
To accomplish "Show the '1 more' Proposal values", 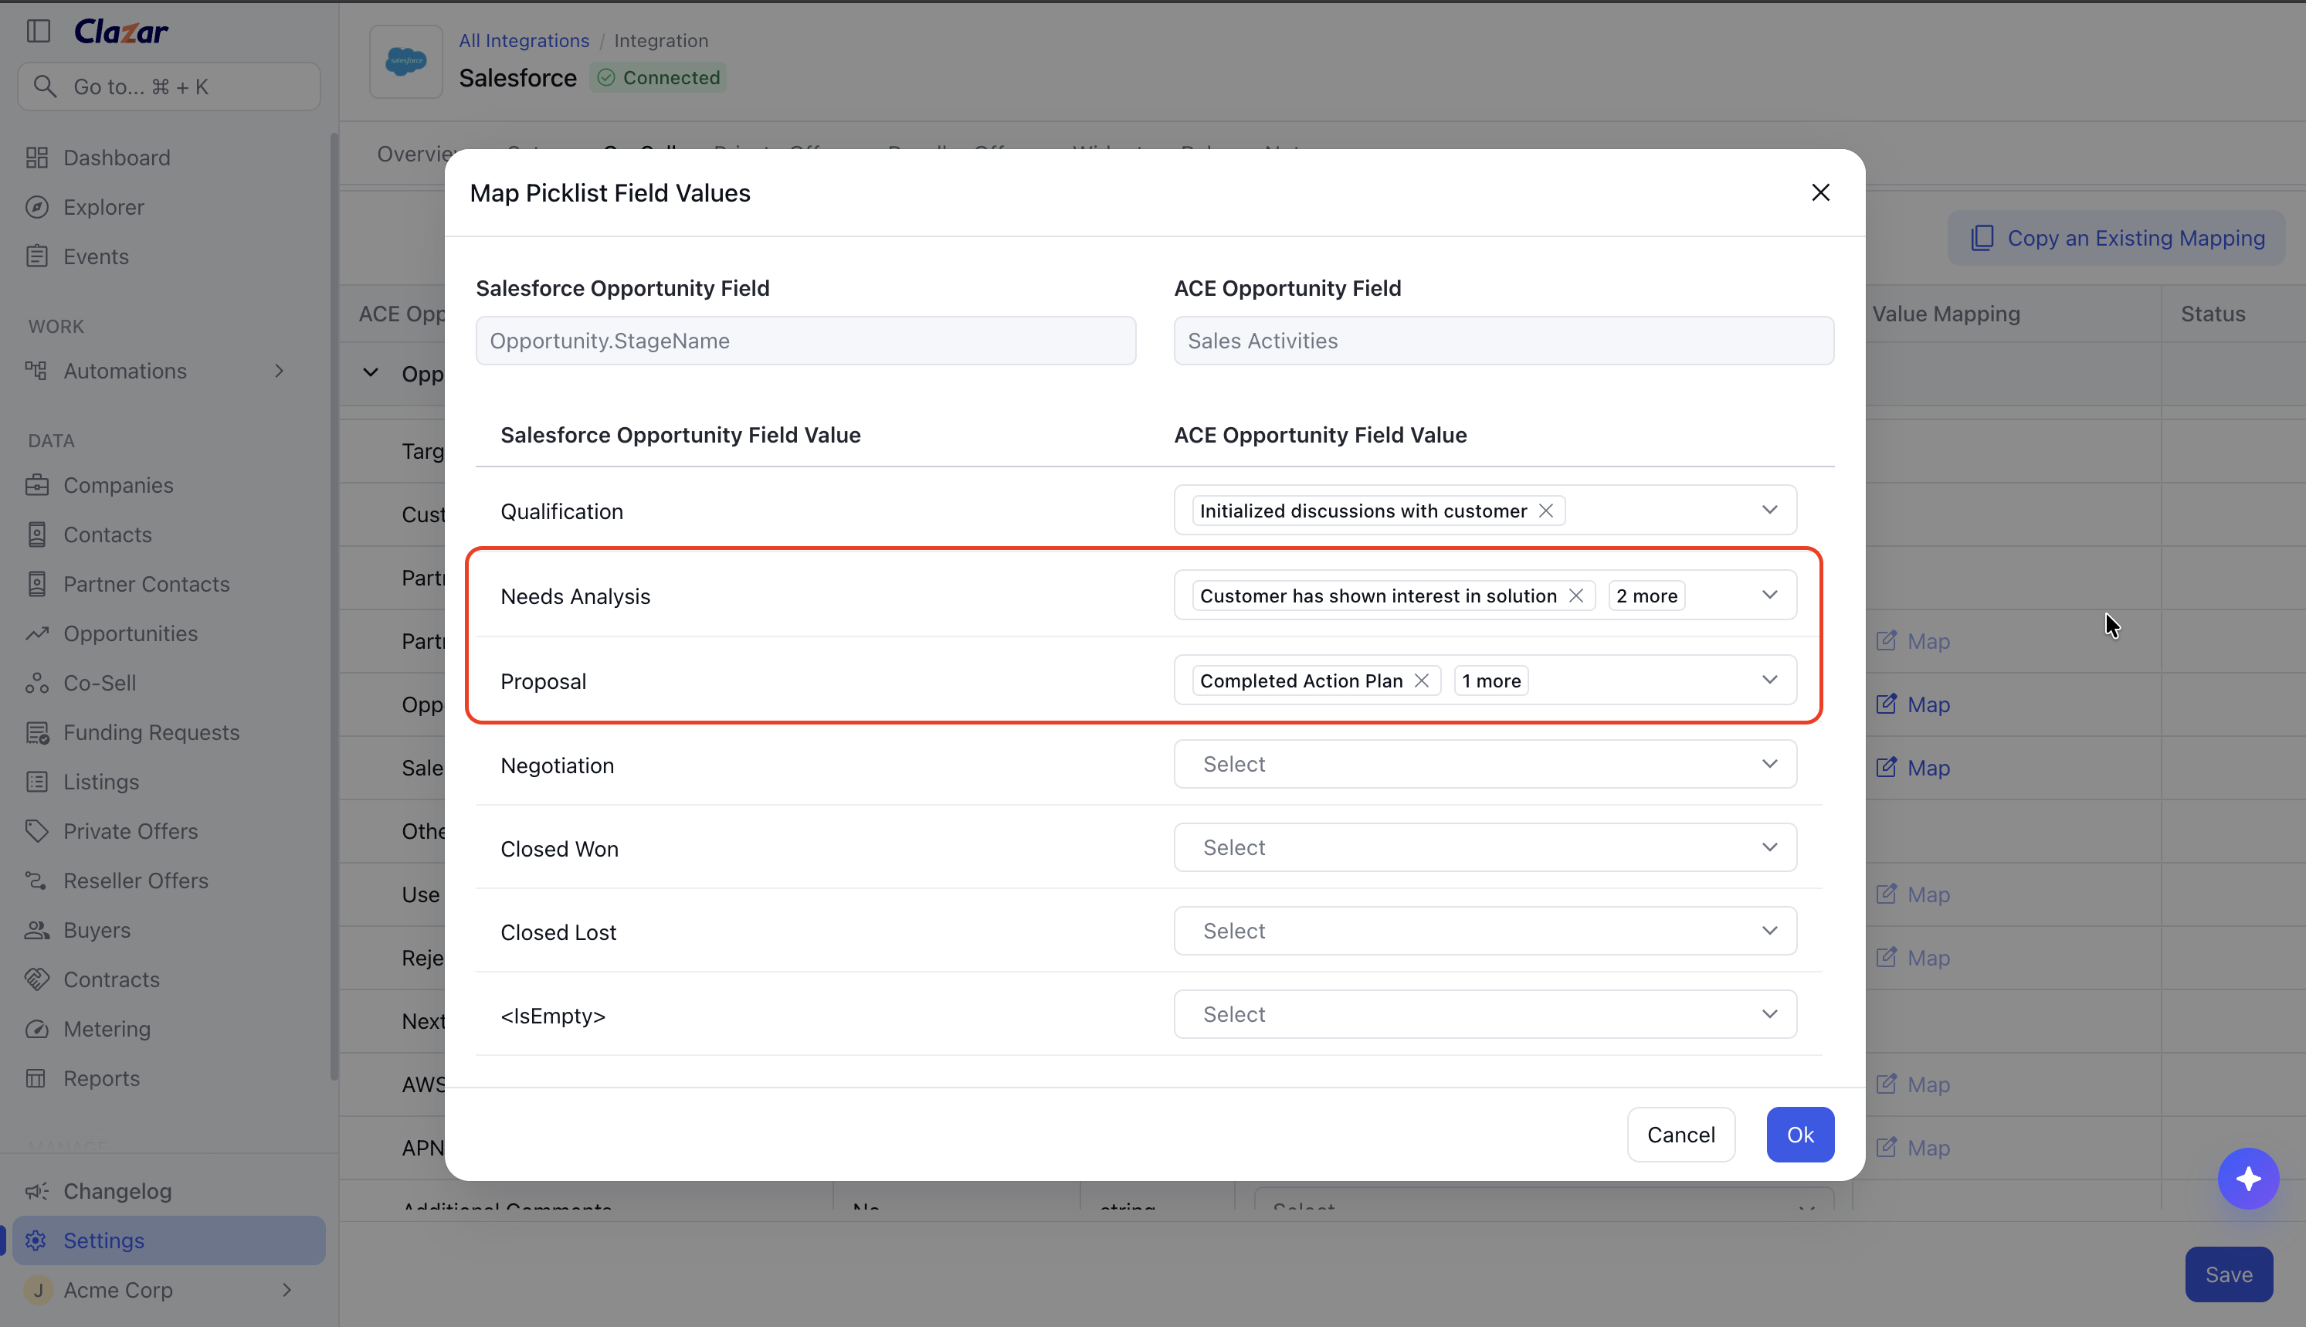I will pos(1491,680).
